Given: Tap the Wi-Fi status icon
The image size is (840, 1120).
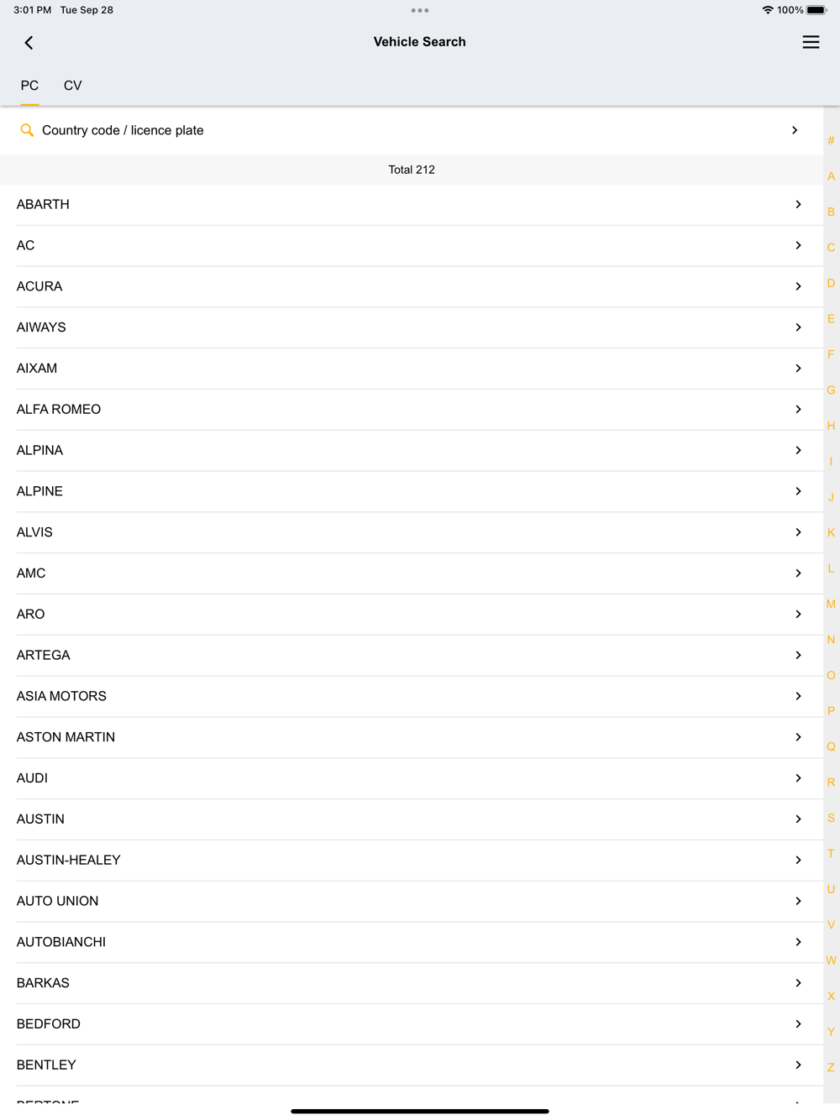Looking at the screenshot, I should (x=767, y=10).
